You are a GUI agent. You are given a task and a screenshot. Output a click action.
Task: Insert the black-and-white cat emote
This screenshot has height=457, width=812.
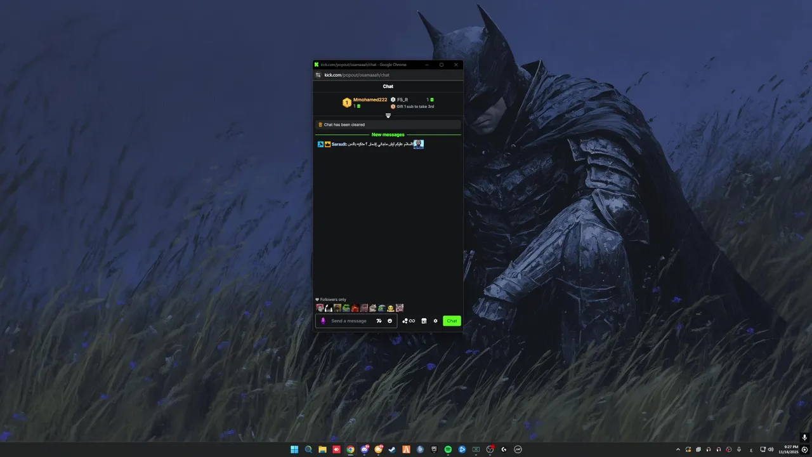(x=329, y=308)
